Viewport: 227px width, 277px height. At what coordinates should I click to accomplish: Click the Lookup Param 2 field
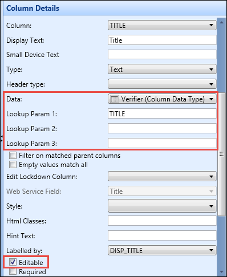[162, 128]
